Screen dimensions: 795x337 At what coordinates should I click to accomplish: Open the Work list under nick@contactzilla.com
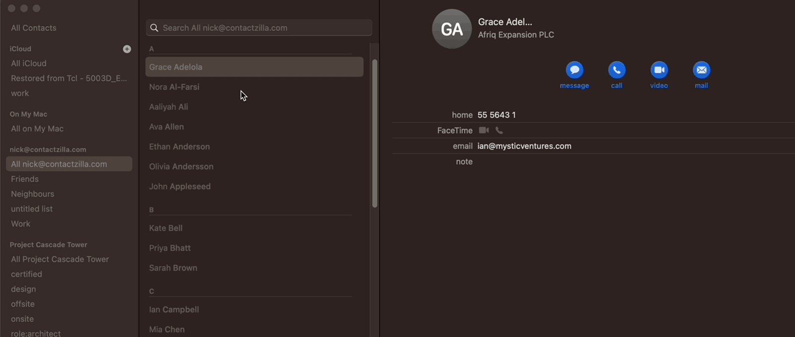click(x=21, y=223)
